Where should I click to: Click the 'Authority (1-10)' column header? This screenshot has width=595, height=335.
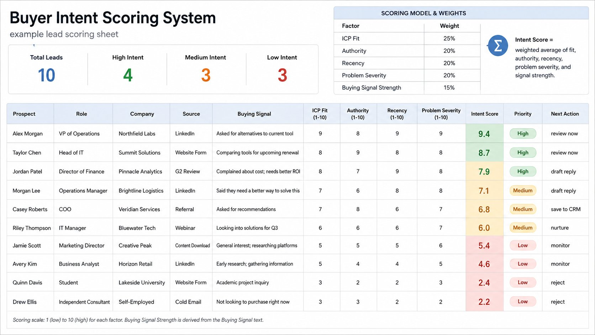click(x=358, y=114)
